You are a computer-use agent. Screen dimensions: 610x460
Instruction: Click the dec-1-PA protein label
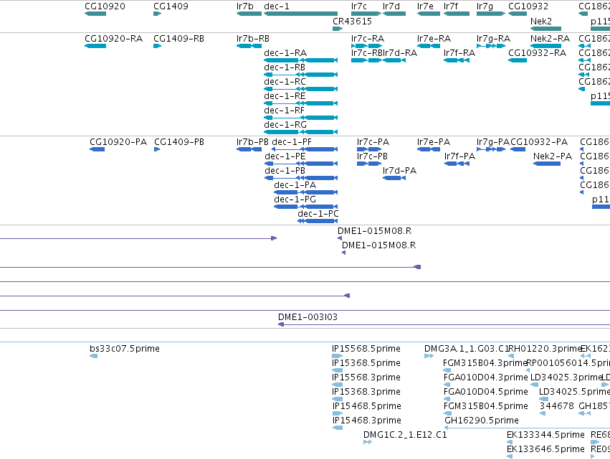(295, 185)
